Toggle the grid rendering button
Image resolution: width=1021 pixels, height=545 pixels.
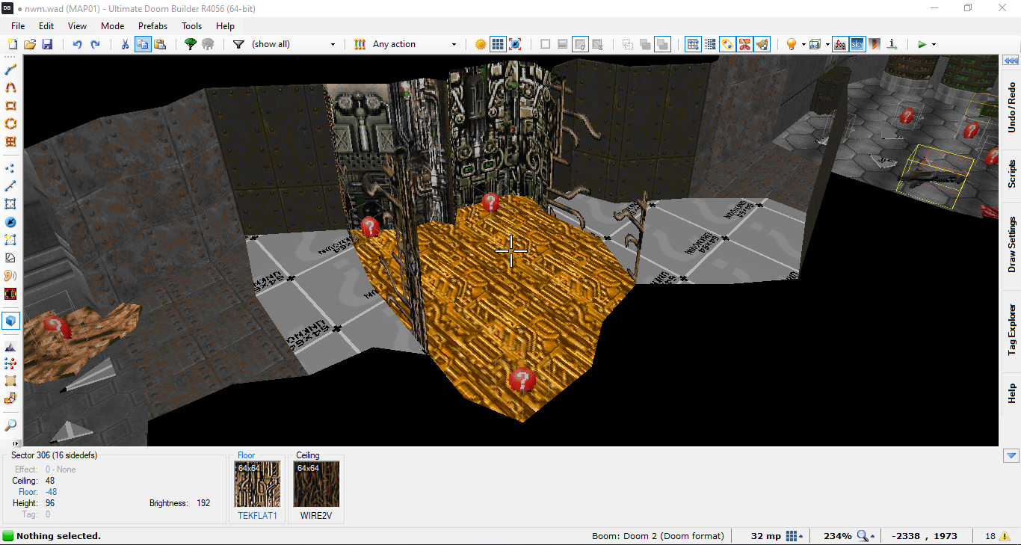[498, 44]
